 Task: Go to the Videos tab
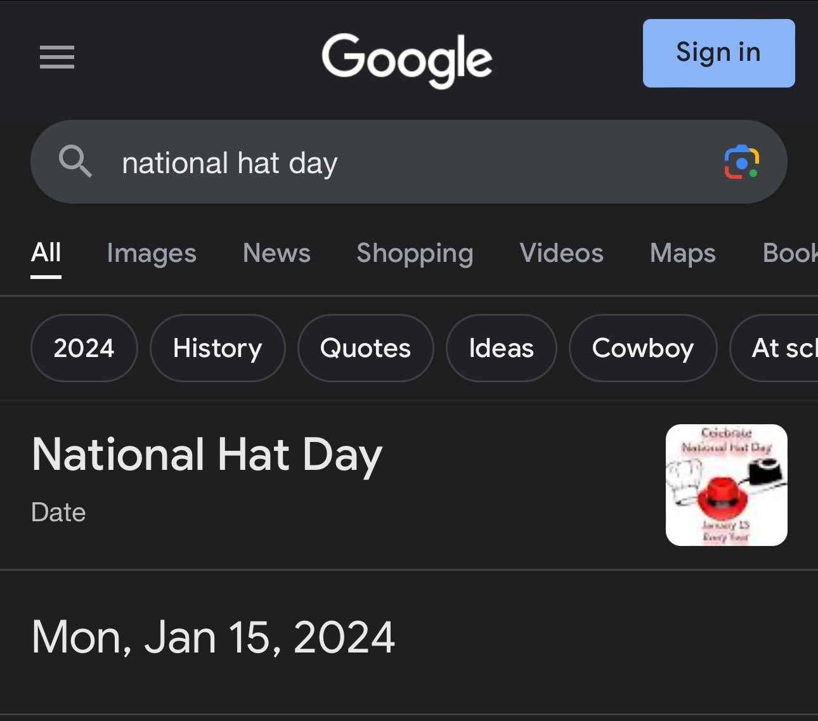pyautogui.click(x=561, y=253)
